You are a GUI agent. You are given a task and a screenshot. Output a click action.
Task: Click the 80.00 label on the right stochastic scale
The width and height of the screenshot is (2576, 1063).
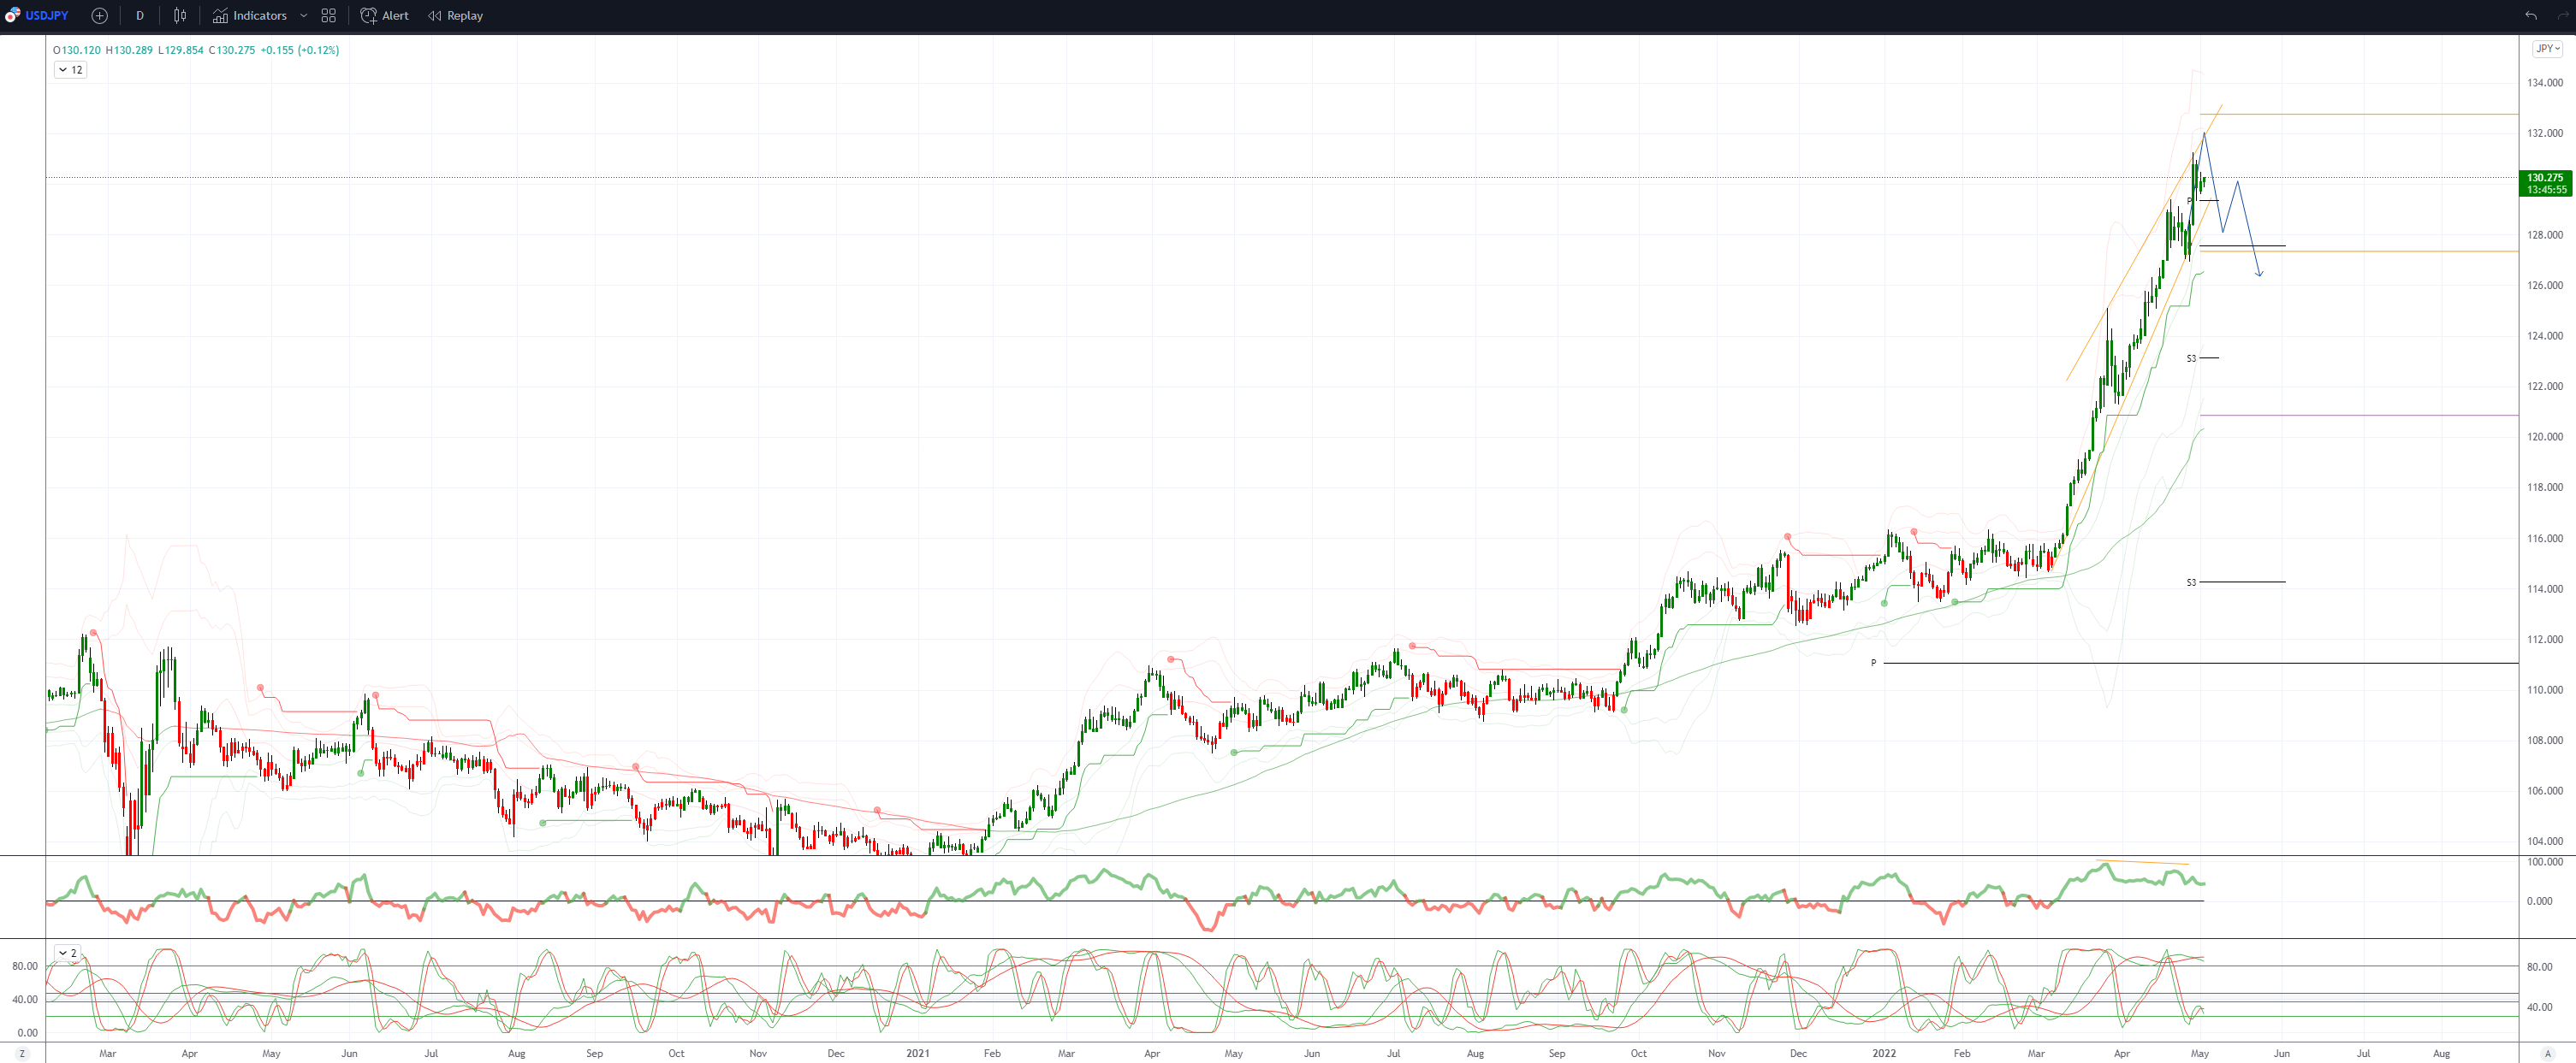(2539, 966)
